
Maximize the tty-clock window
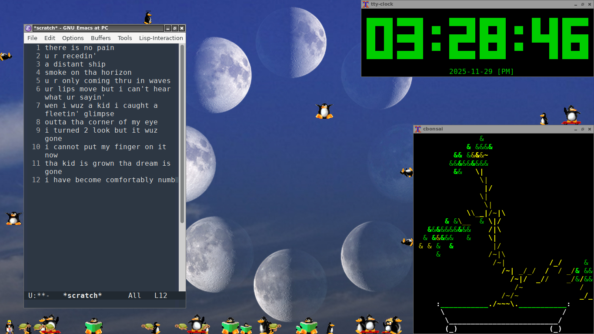(582, 4)
